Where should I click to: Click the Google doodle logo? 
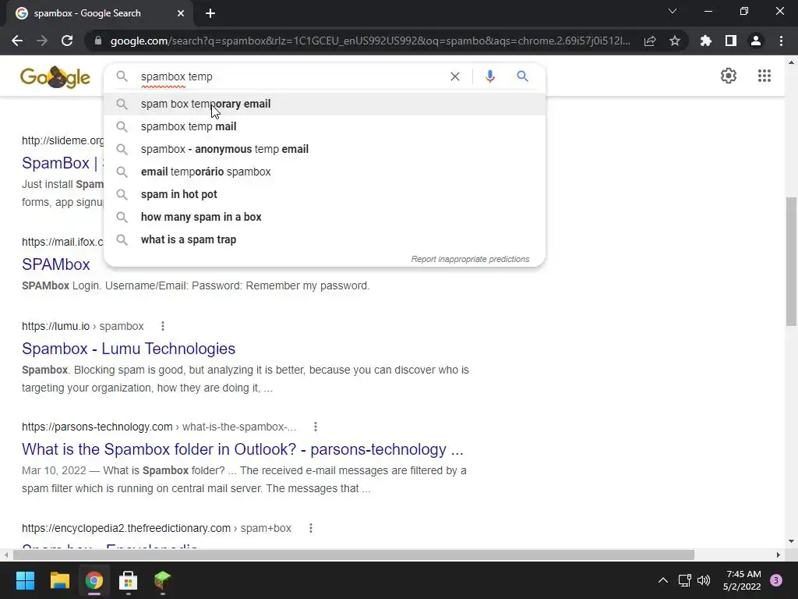tap(55, 77)
